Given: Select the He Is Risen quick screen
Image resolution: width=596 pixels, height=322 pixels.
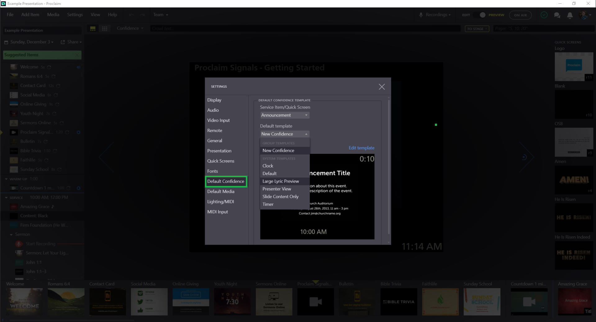Looking at the screenshot, I should point(574,218).
